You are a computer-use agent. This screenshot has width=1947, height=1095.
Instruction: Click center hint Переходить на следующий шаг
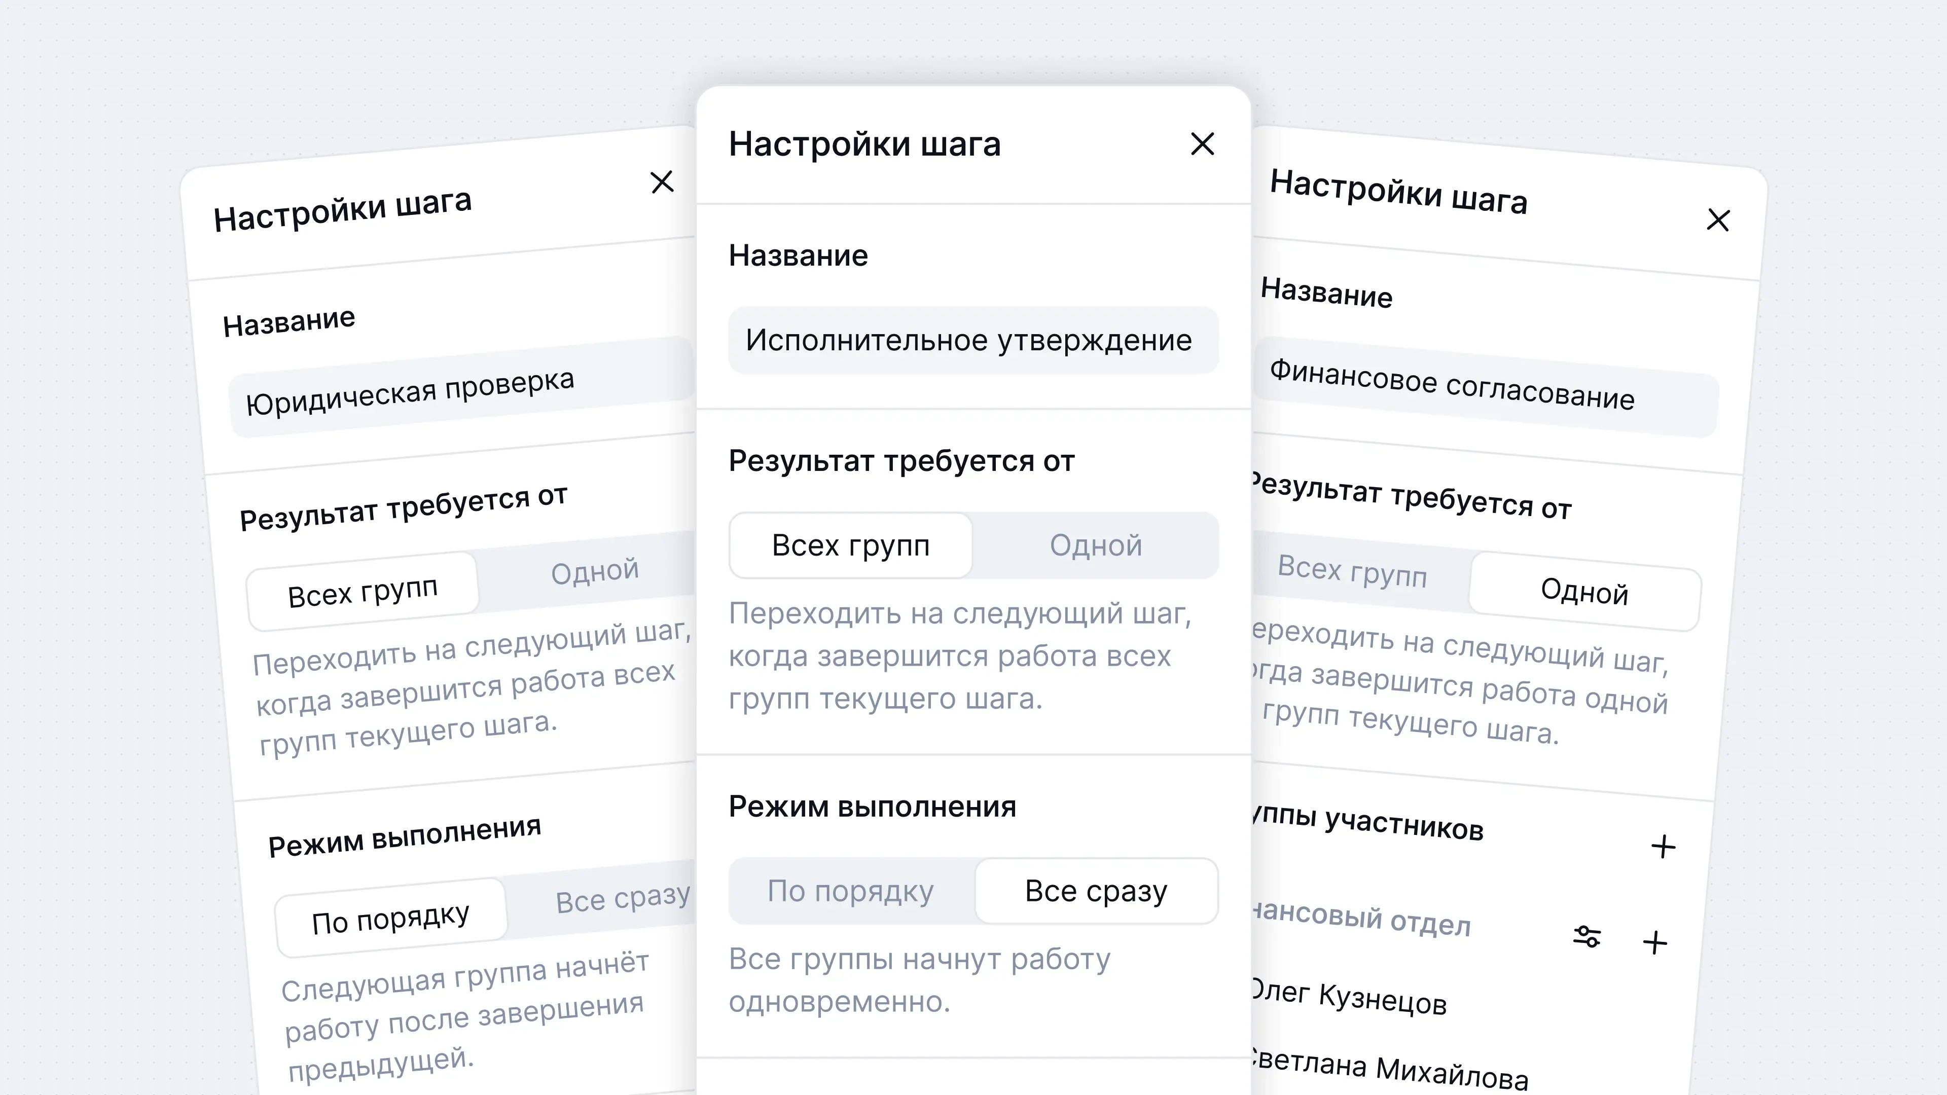pyautogui.click(x=960, y=656)
